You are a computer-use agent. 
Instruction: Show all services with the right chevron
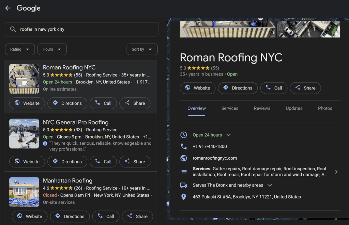[x=336, y=172]
